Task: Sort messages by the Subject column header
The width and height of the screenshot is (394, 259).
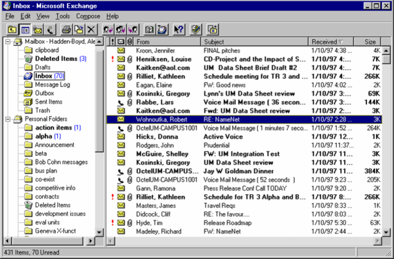Action: click(x=255, y=42)
